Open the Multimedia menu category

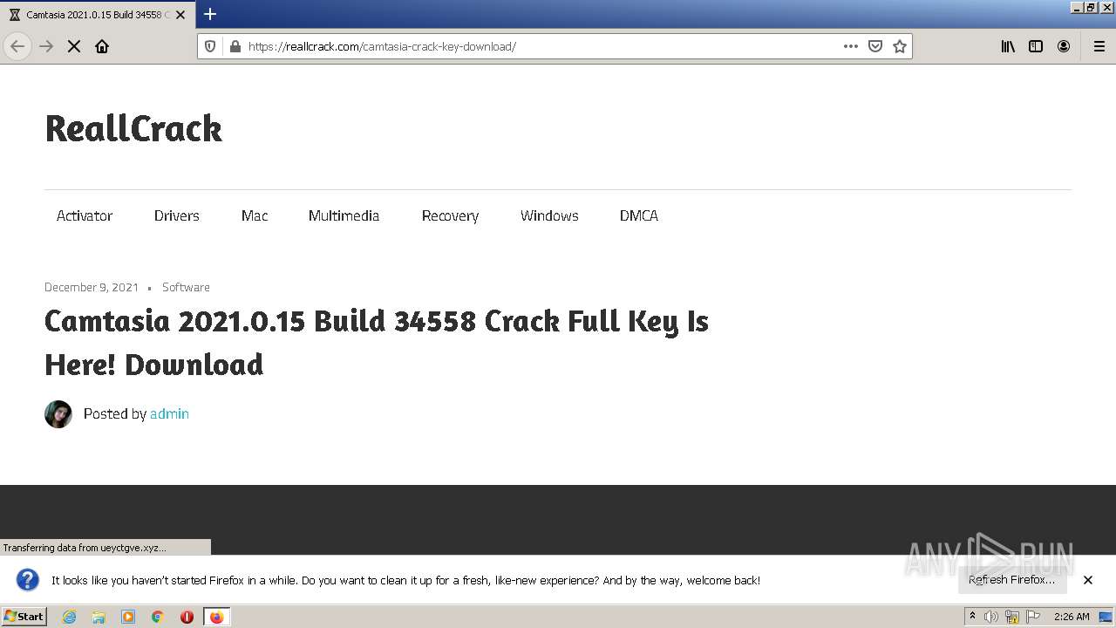344,215
